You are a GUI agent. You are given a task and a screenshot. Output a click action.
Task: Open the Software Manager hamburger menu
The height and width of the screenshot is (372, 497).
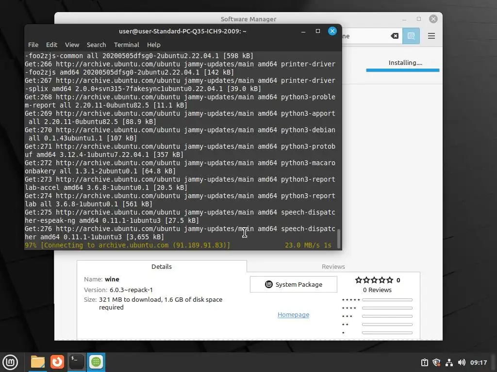(431, 36)
